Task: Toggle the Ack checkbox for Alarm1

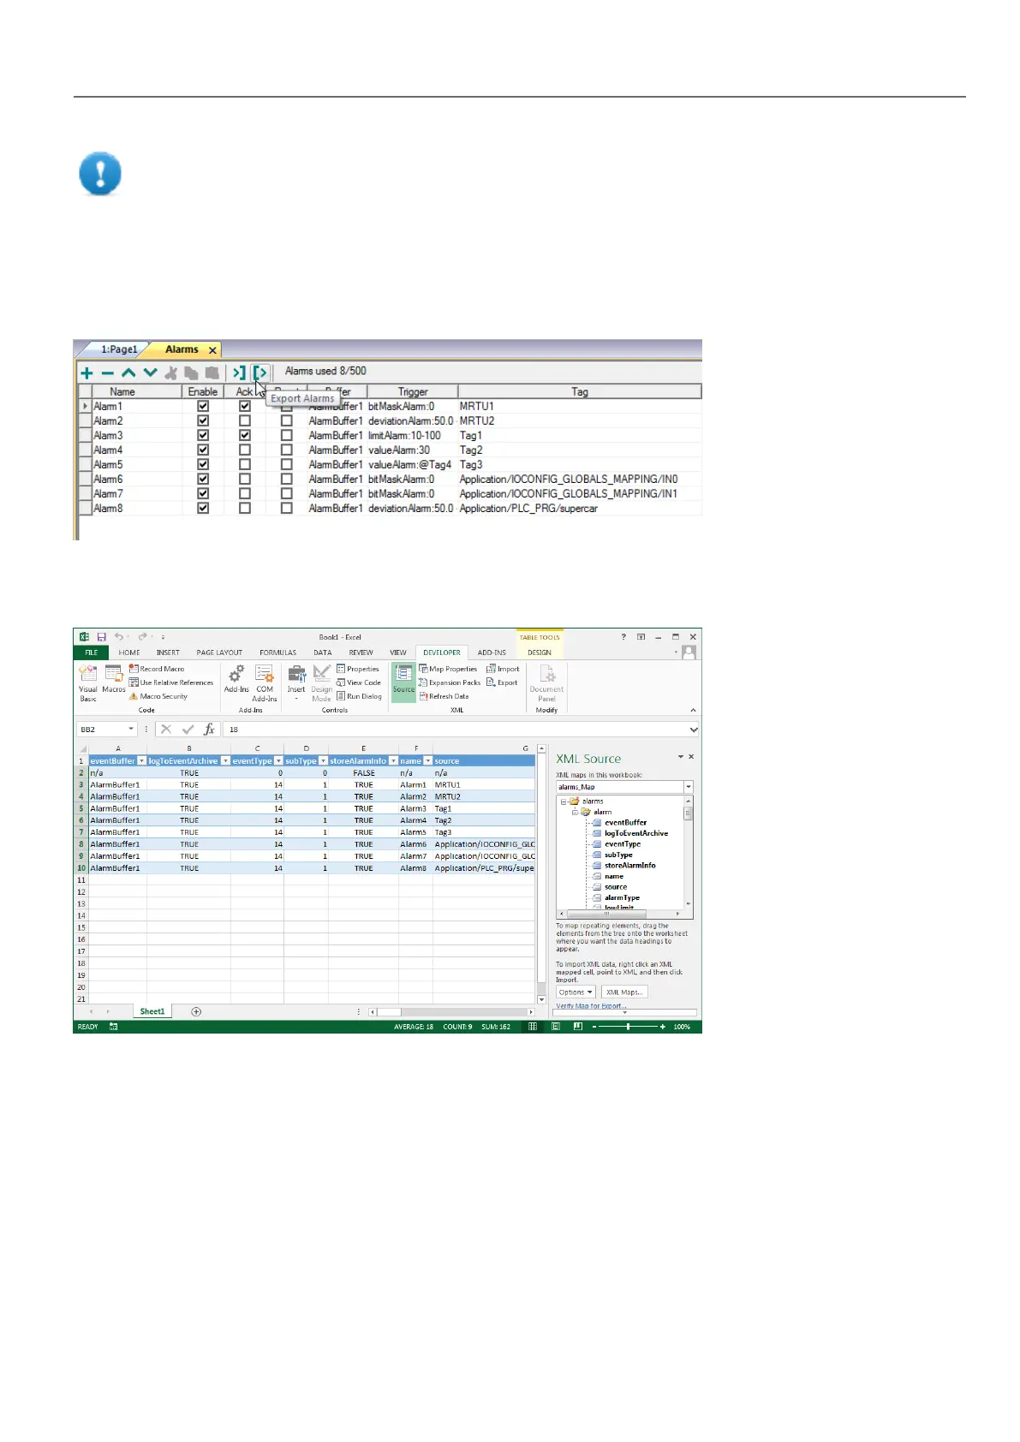Action: [x=245, y=407]
